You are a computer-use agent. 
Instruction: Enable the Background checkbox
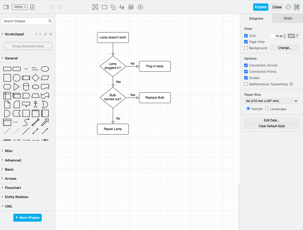click(246, 48)
